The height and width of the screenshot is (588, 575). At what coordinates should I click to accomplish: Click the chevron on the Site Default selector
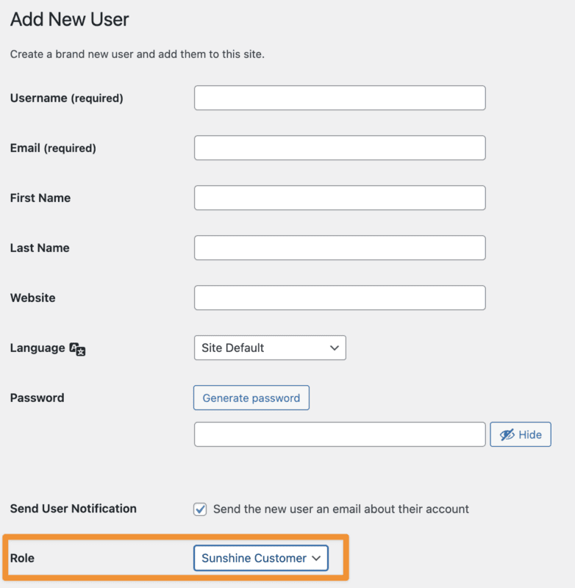pyautogui.click(x=333, y=348)
